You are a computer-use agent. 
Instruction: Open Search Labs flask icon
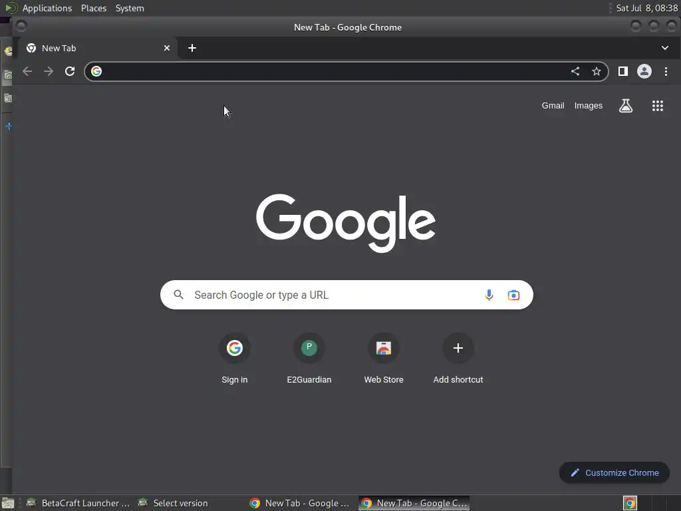625,106
